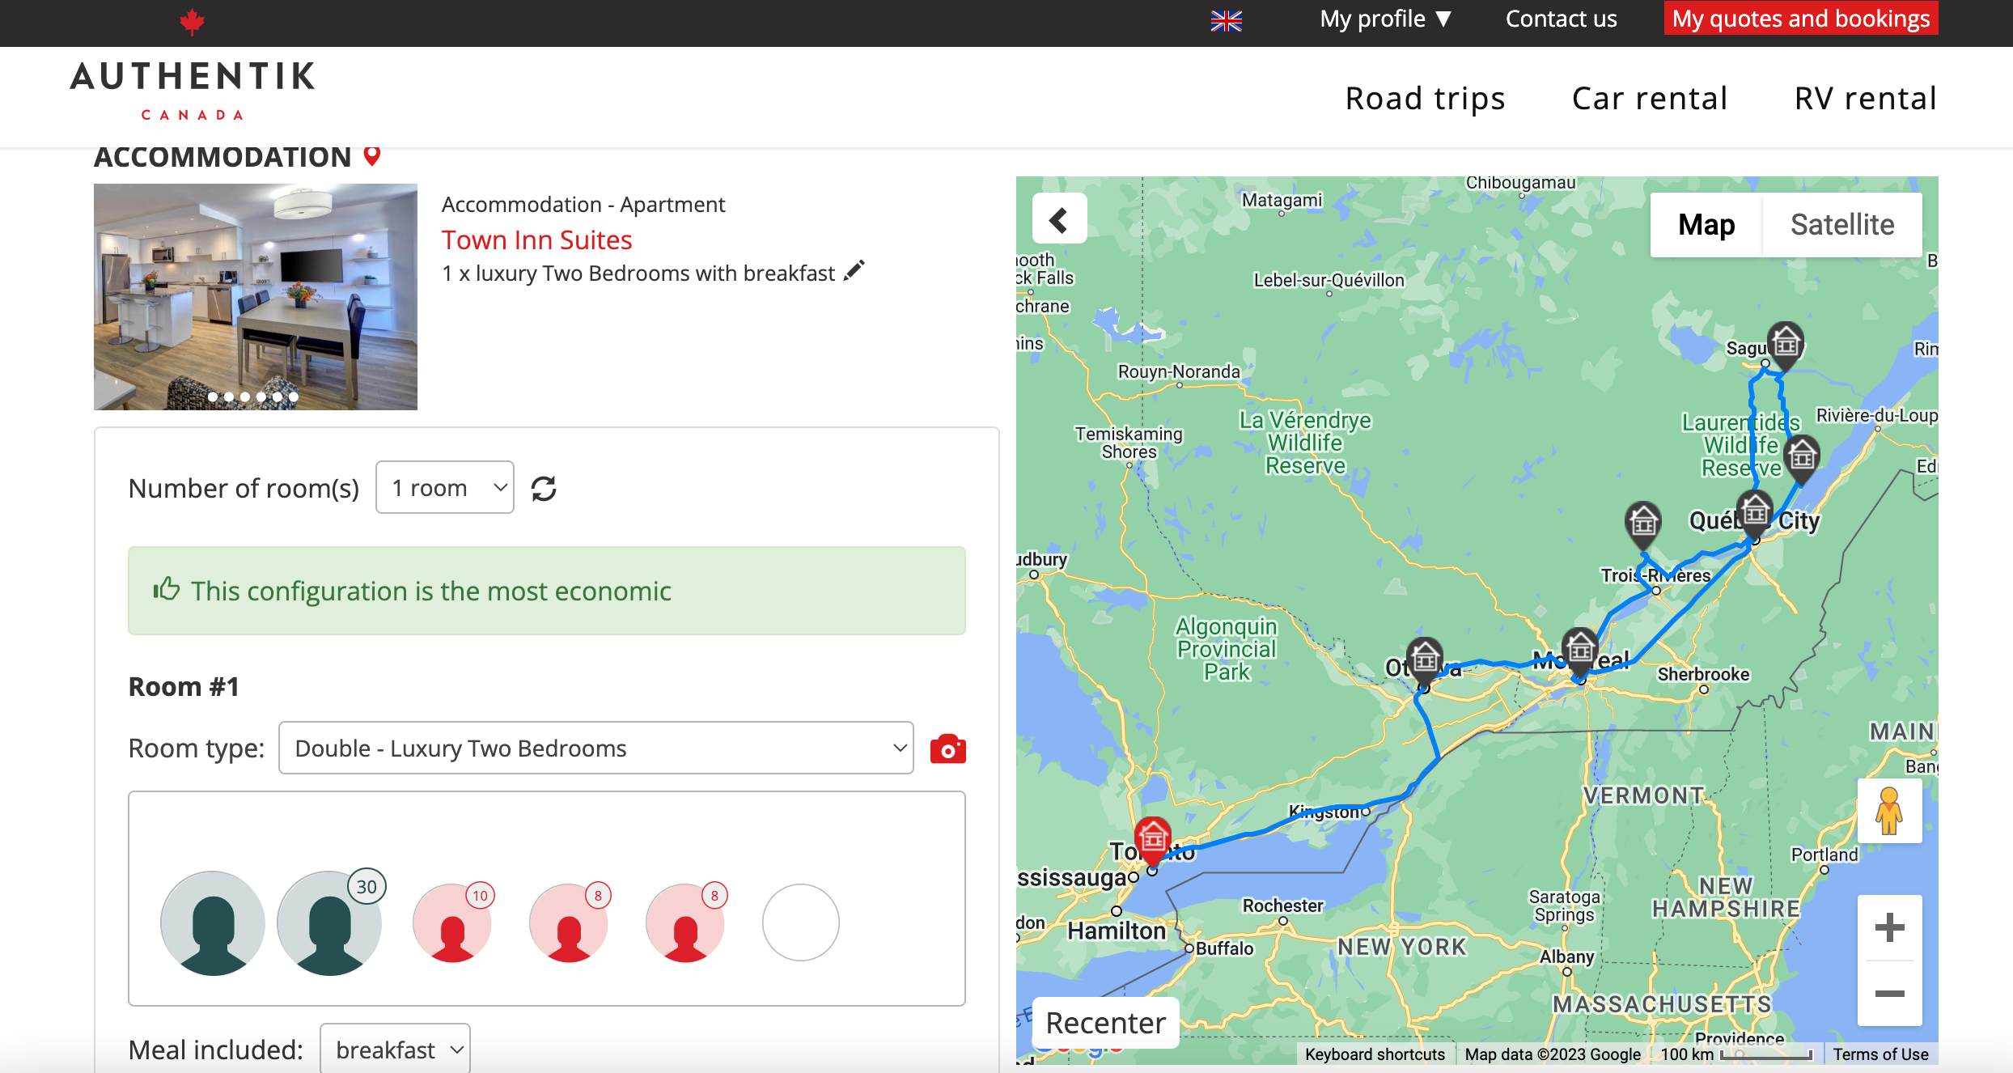The image size is (2013, 1073).
Task: Select the adult avatar aged 30
Action: 329,922
